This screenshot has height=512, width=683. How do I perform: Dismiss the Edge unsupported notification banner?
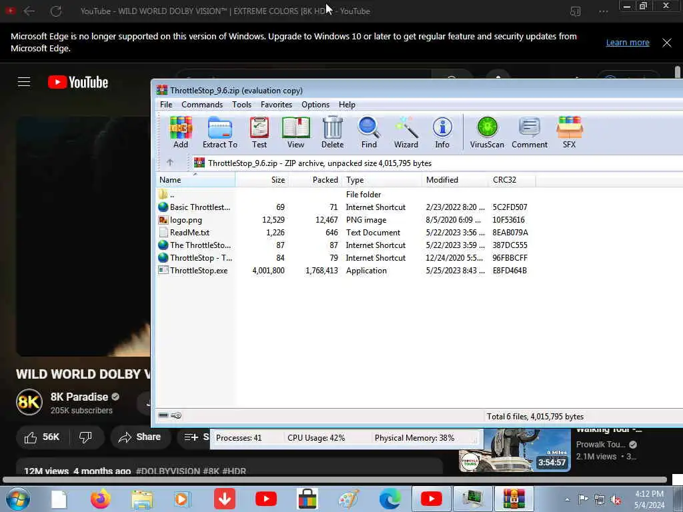667,42
